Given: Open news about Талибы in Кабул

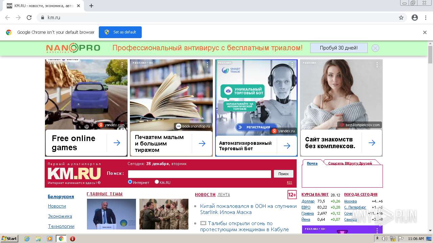Looking at the screenshot, I should (x=244, y=226).
